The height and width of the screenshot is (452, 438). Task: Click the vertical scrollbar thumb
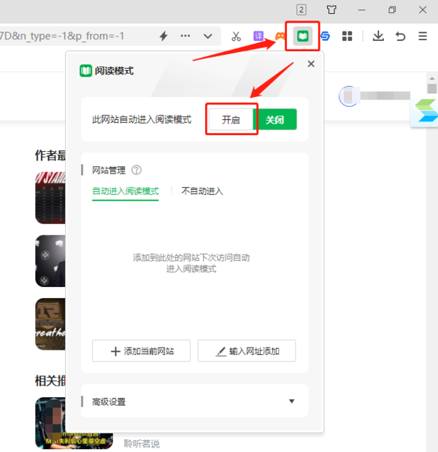(x=431, y=88)
